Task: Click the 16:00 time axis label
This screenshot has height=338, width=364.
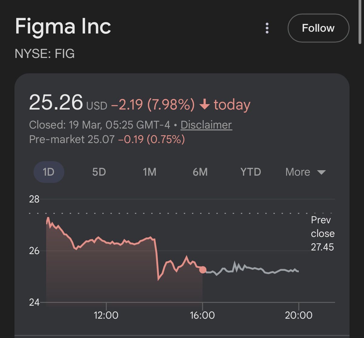Action: (x=202, y=315)
